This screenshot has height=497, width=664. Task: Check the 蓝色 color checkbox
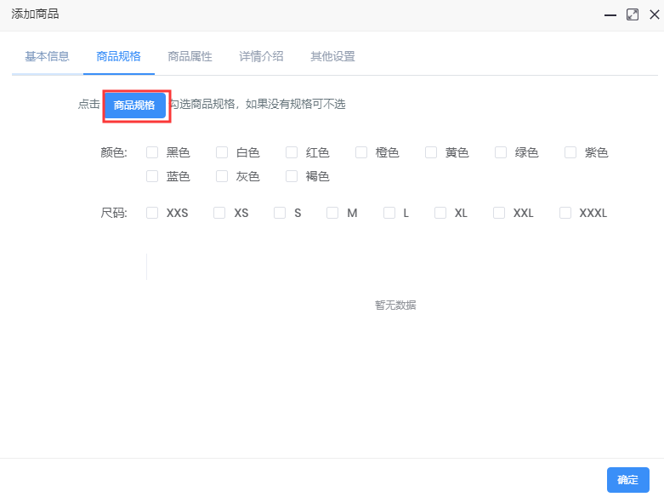152,176
